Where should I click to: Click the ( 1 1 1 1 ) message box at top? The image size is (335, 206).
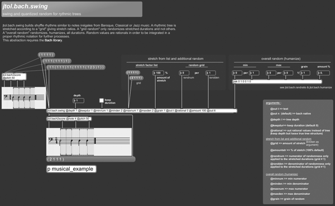46,55
